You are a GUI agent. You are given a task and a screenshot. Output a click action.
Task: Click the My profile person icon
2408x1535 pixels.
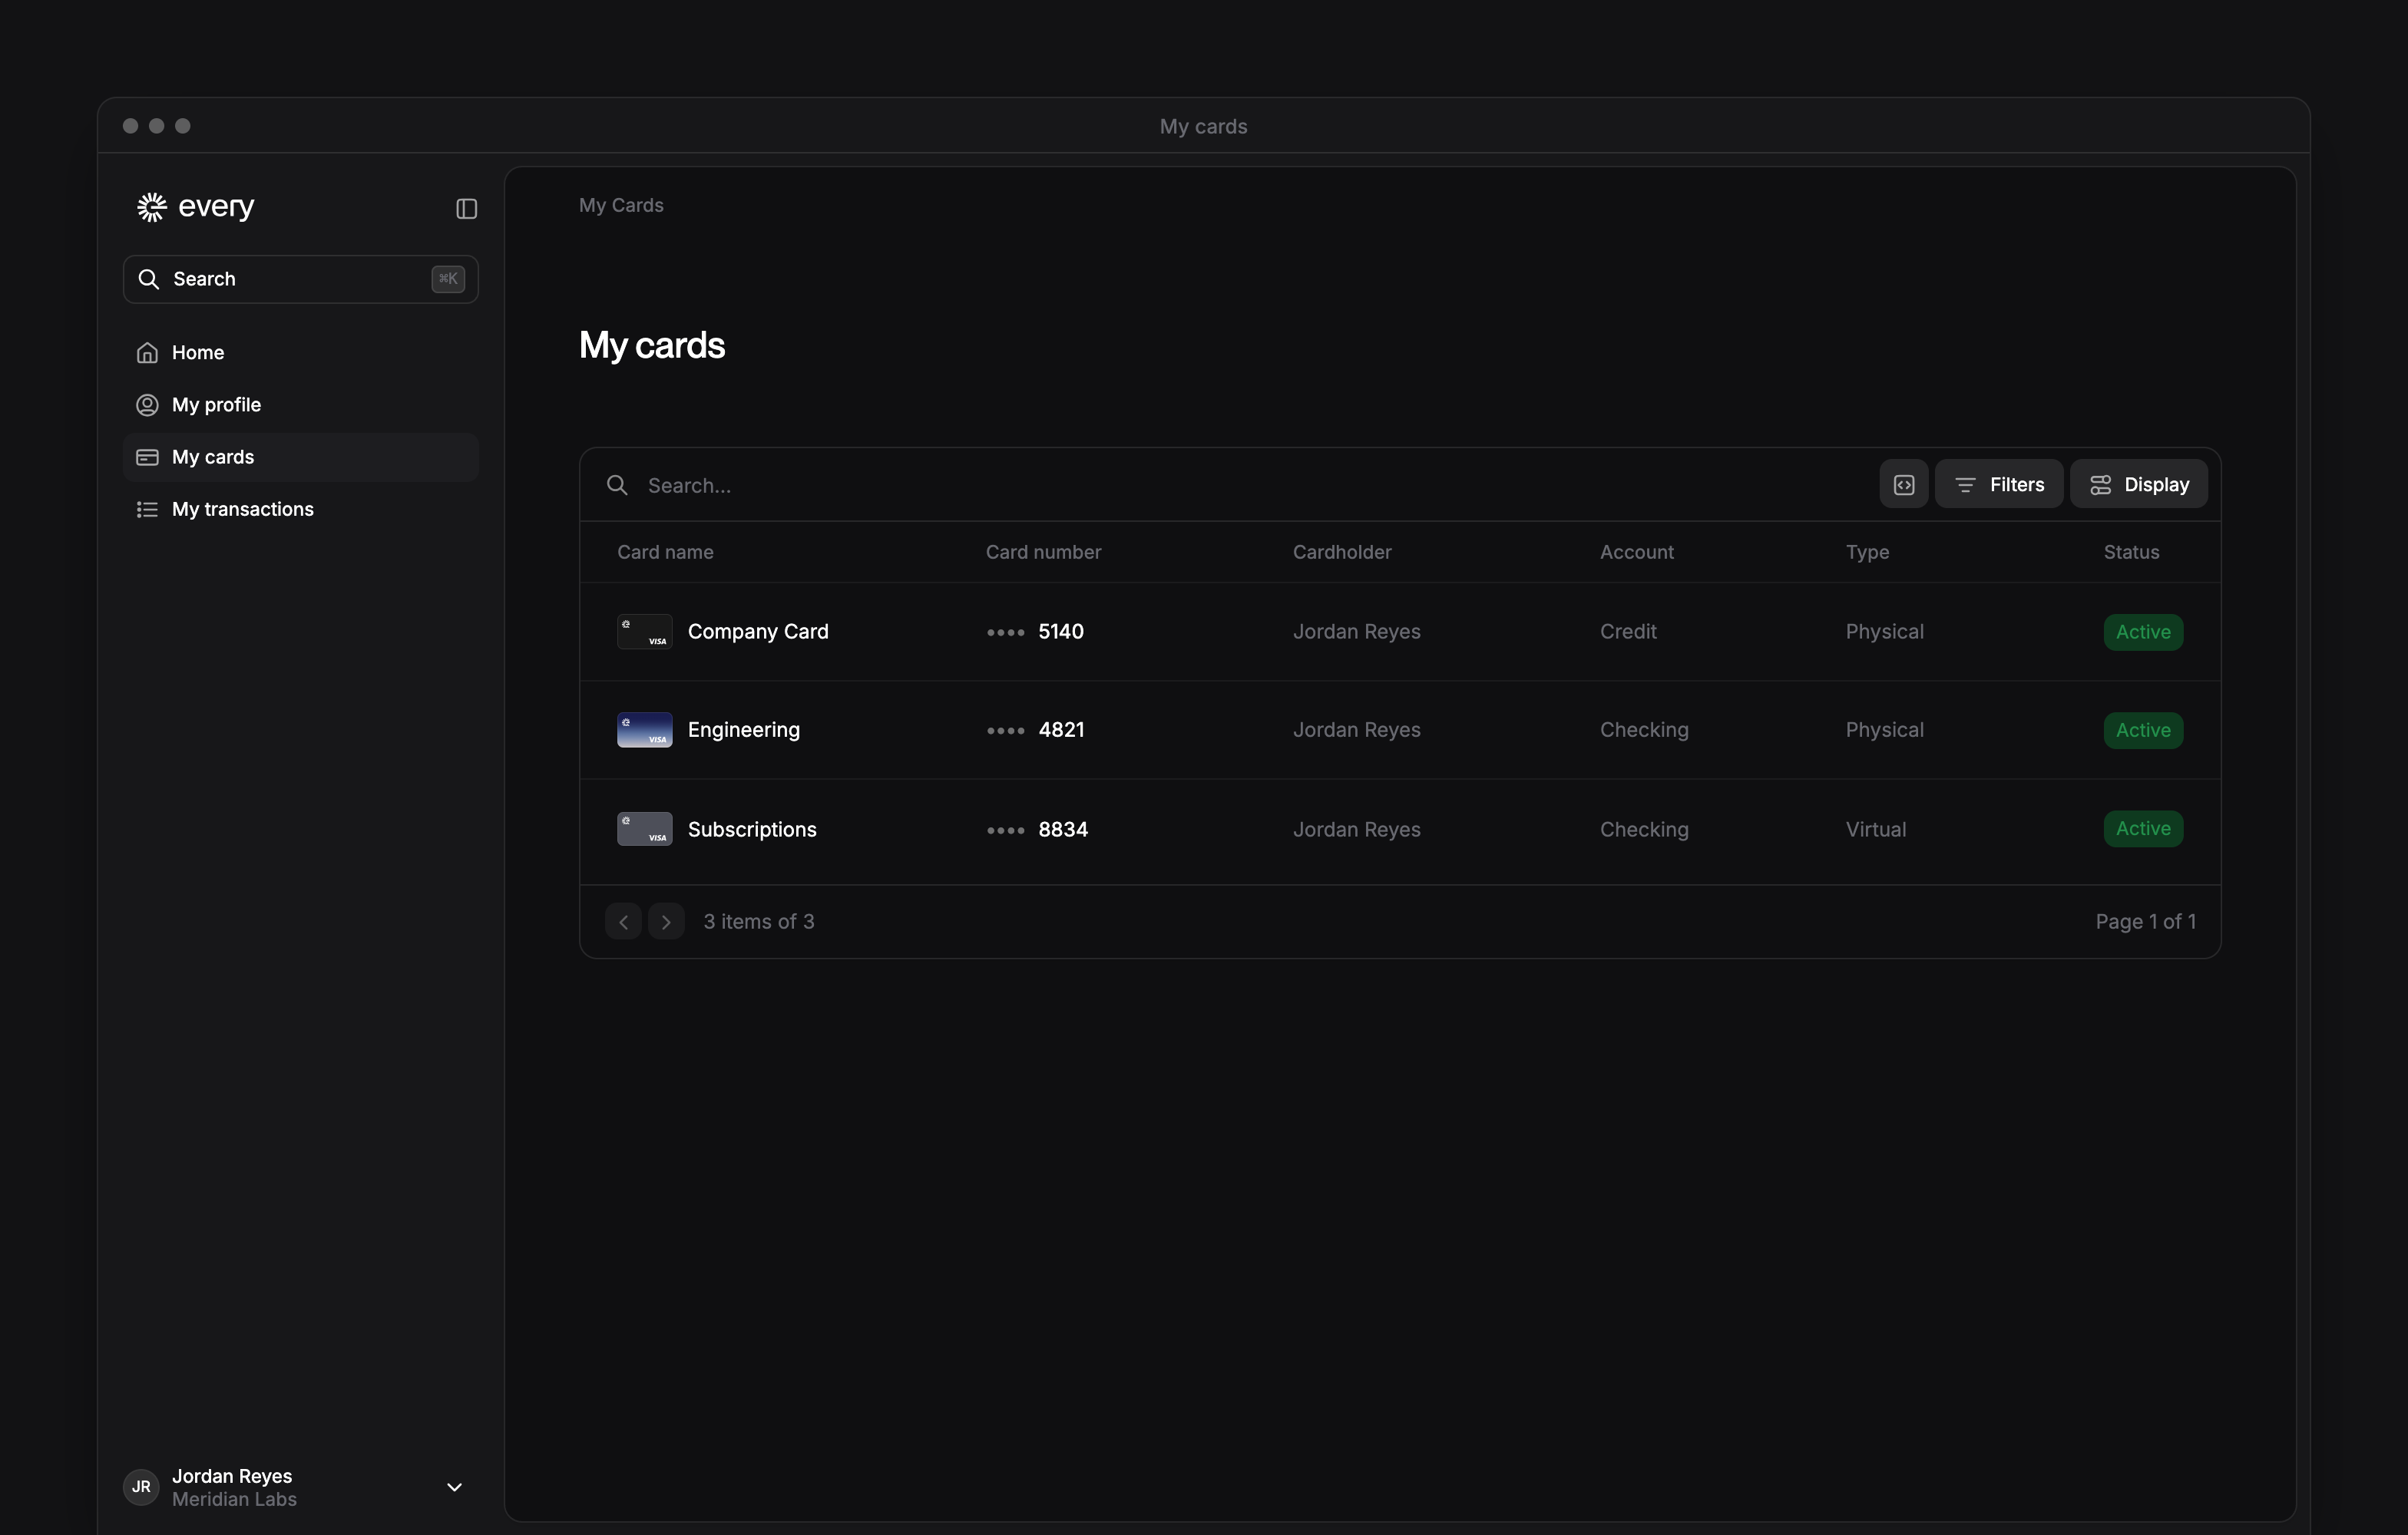147,404
